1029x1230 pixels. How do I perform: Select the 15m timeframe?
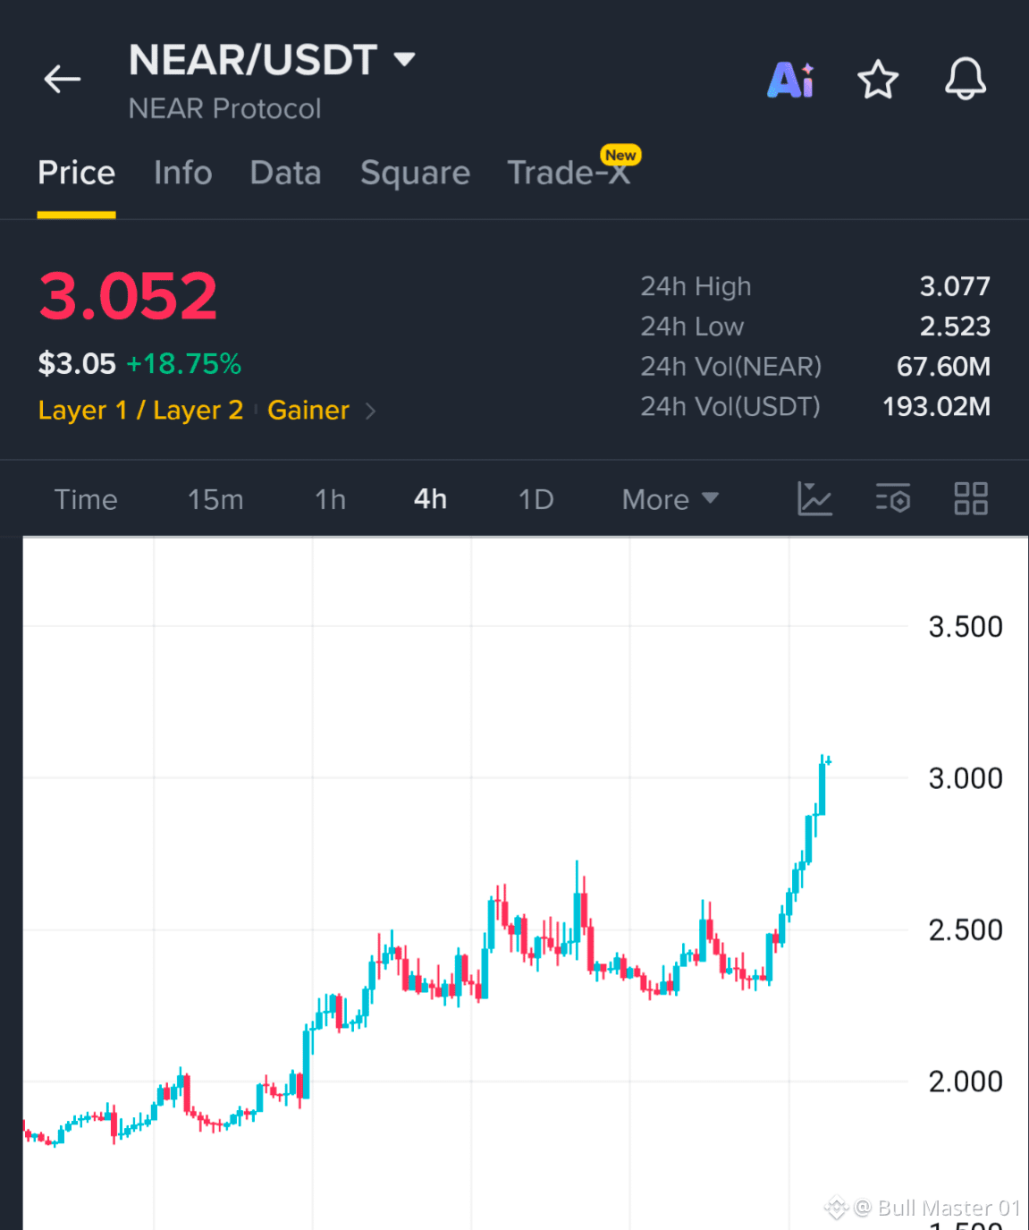(x=215, y=499)
